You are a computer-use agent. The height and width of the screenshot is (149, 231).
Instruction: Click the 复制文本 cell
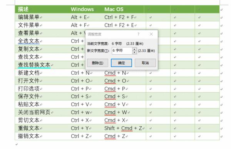tap(28, 49)
